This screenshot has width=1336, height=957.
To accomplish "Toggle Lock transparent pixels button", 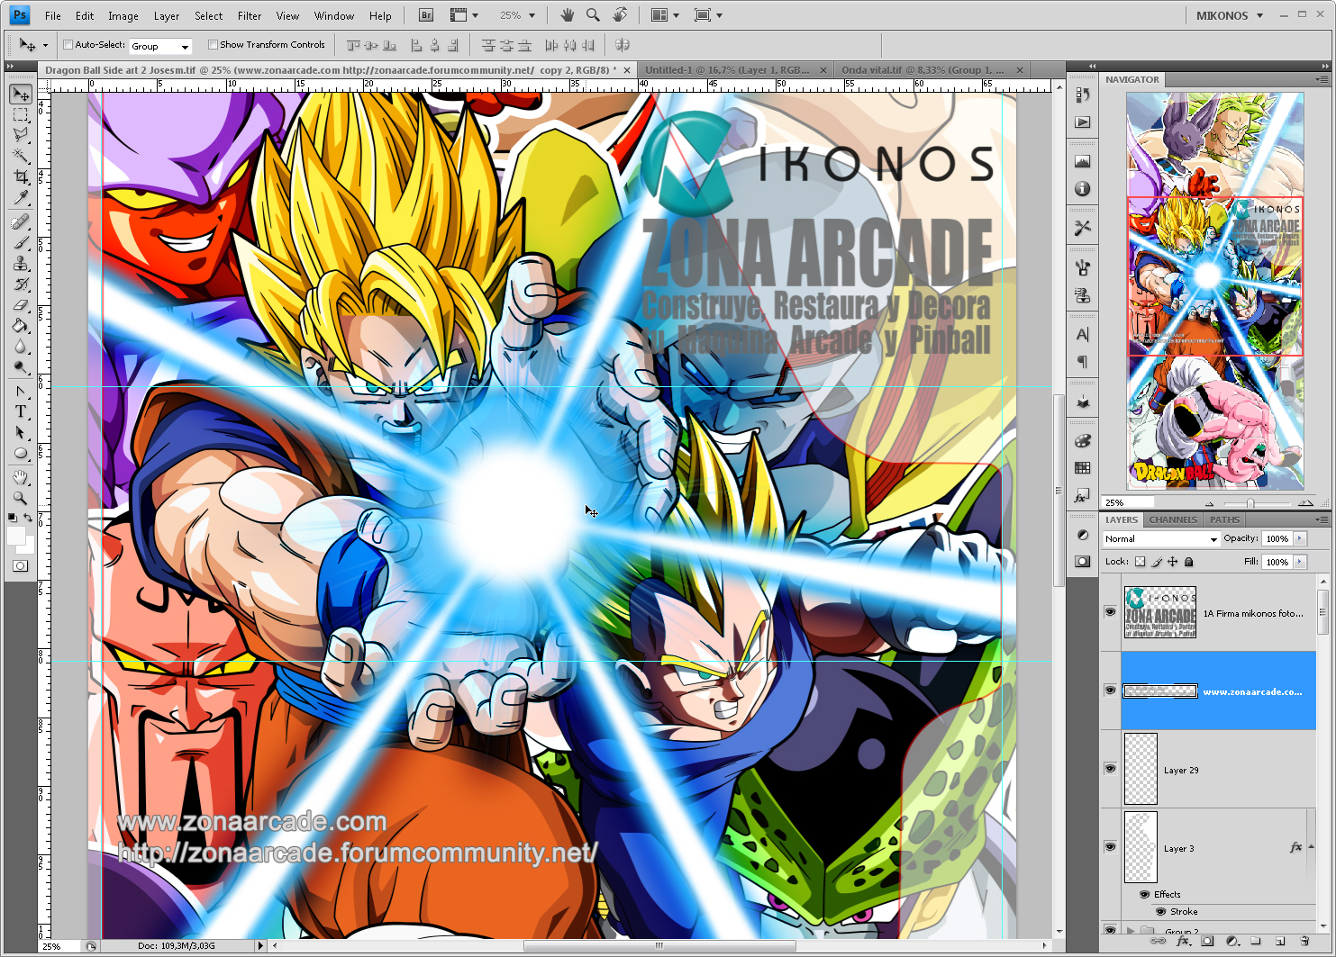I will click(1140, 562).
